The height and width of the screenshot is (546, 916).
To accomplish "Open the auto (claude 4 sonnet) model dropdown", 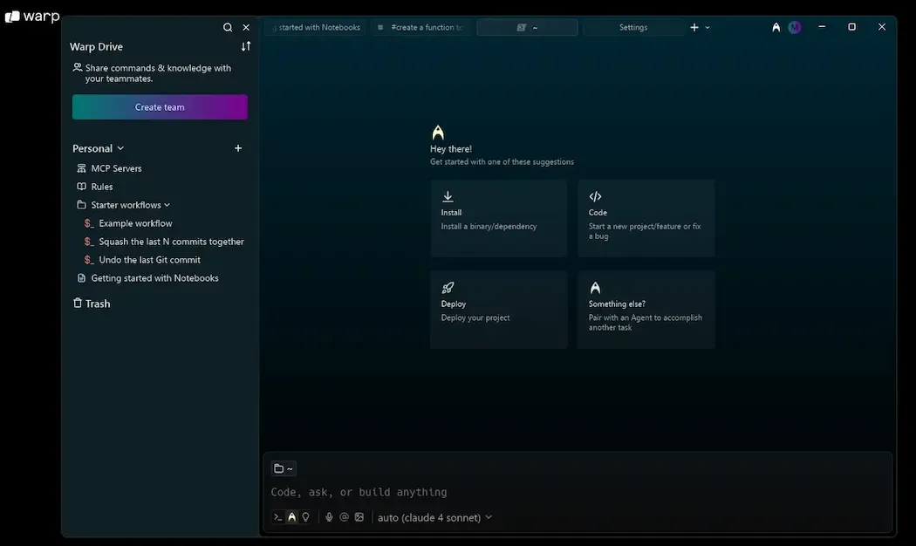I will (x=434, y=517).
